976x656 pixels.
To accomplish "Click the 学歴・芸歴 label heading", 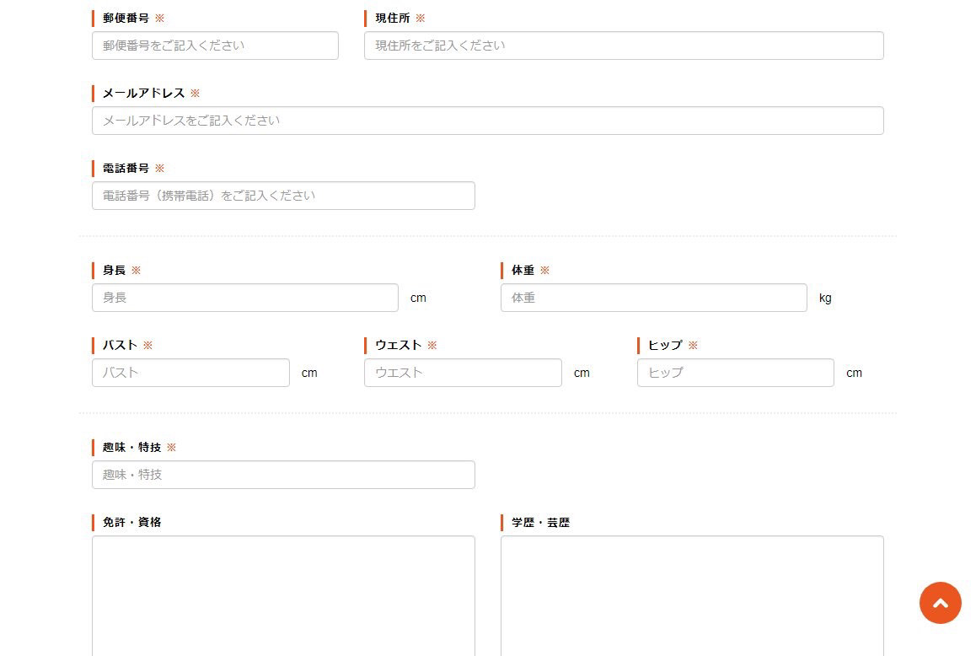I will tap(540, 523).
